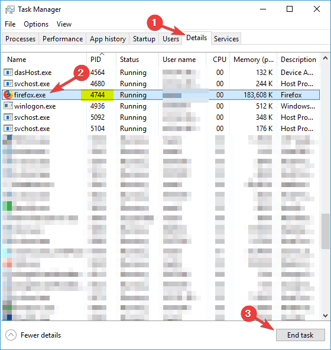Select the dasHost.exe row name
331x350 pixels.
tap(33, 73)
